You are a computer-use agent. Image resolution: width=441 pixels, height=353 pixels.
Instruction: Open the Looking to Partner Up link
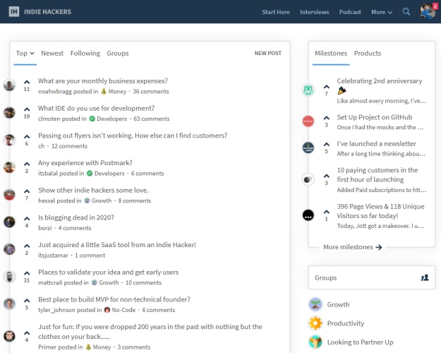(x=360, y=342)
